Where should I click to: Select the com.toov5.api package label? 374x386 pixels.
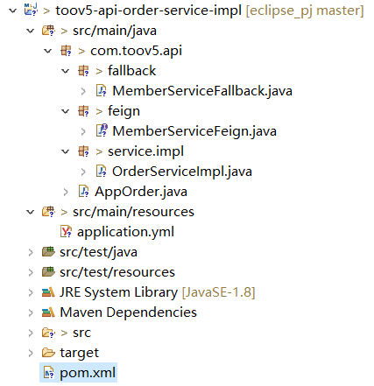pyautogui.click(x=136, y=51)
